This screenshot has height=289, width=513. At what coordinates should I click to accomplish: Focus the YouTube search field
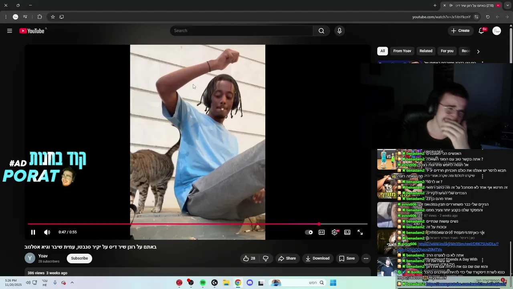point(241,31)
